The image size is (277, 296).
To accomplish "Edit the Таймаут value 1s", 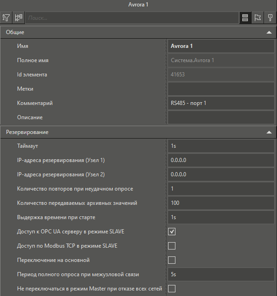I will (x=221, y=146).
